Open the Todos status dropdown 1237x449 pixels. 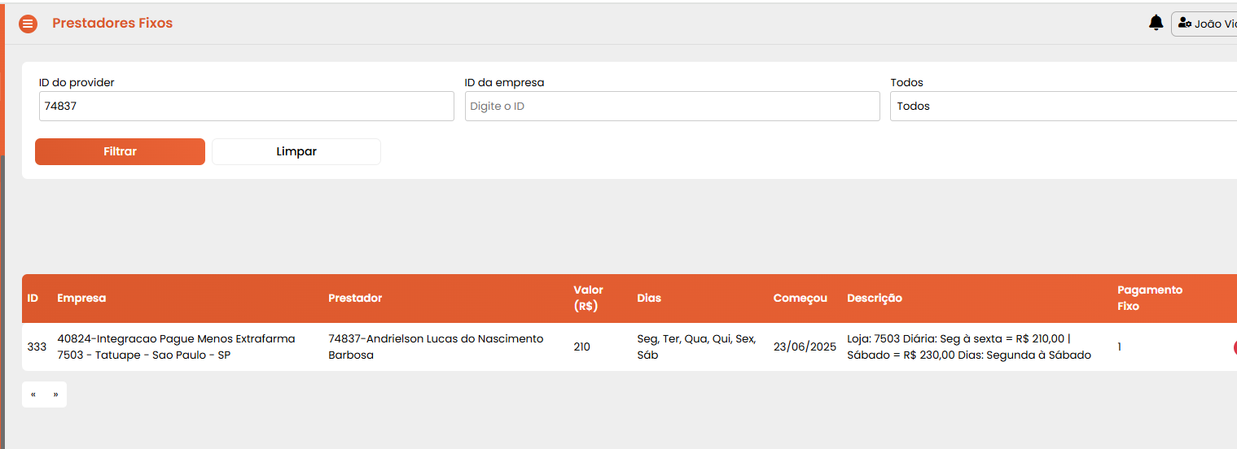[x=1064, y=106]
